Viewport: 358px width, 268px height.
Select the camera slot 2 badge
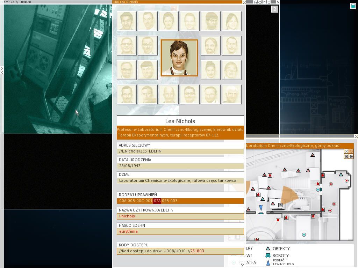pyautogui.click(x=274, y=9)
